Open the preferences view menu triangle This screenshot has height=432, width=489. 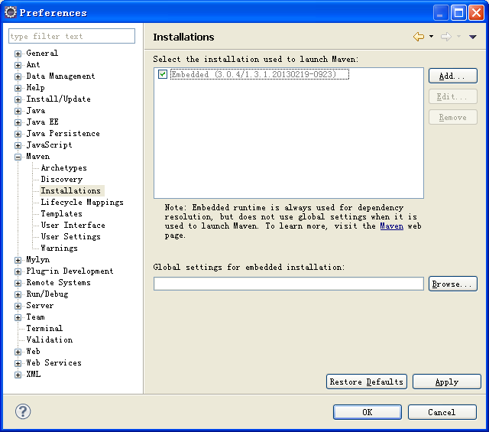click(x=473, y=37)
